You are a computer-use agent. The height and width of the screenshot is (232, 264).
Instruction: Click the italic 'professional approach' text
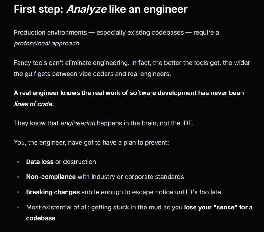click(47, 44)
